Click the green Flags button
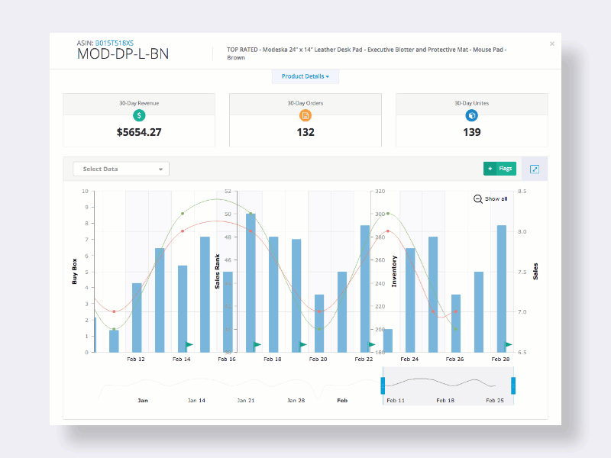 point(499,169)
